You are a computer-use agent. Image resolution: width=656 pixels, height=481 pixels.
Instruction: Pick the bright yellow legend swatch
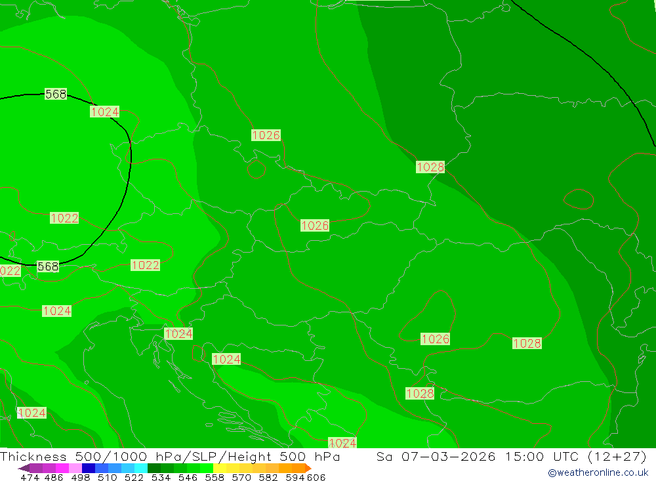[220, 468]
